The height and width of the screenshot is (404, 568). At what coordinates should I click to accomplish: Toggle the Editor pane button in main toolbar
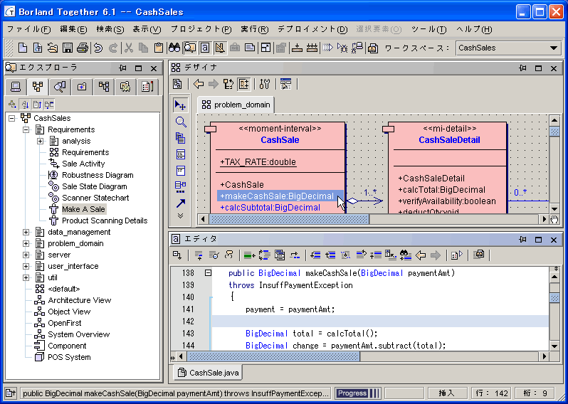[205, 48]
